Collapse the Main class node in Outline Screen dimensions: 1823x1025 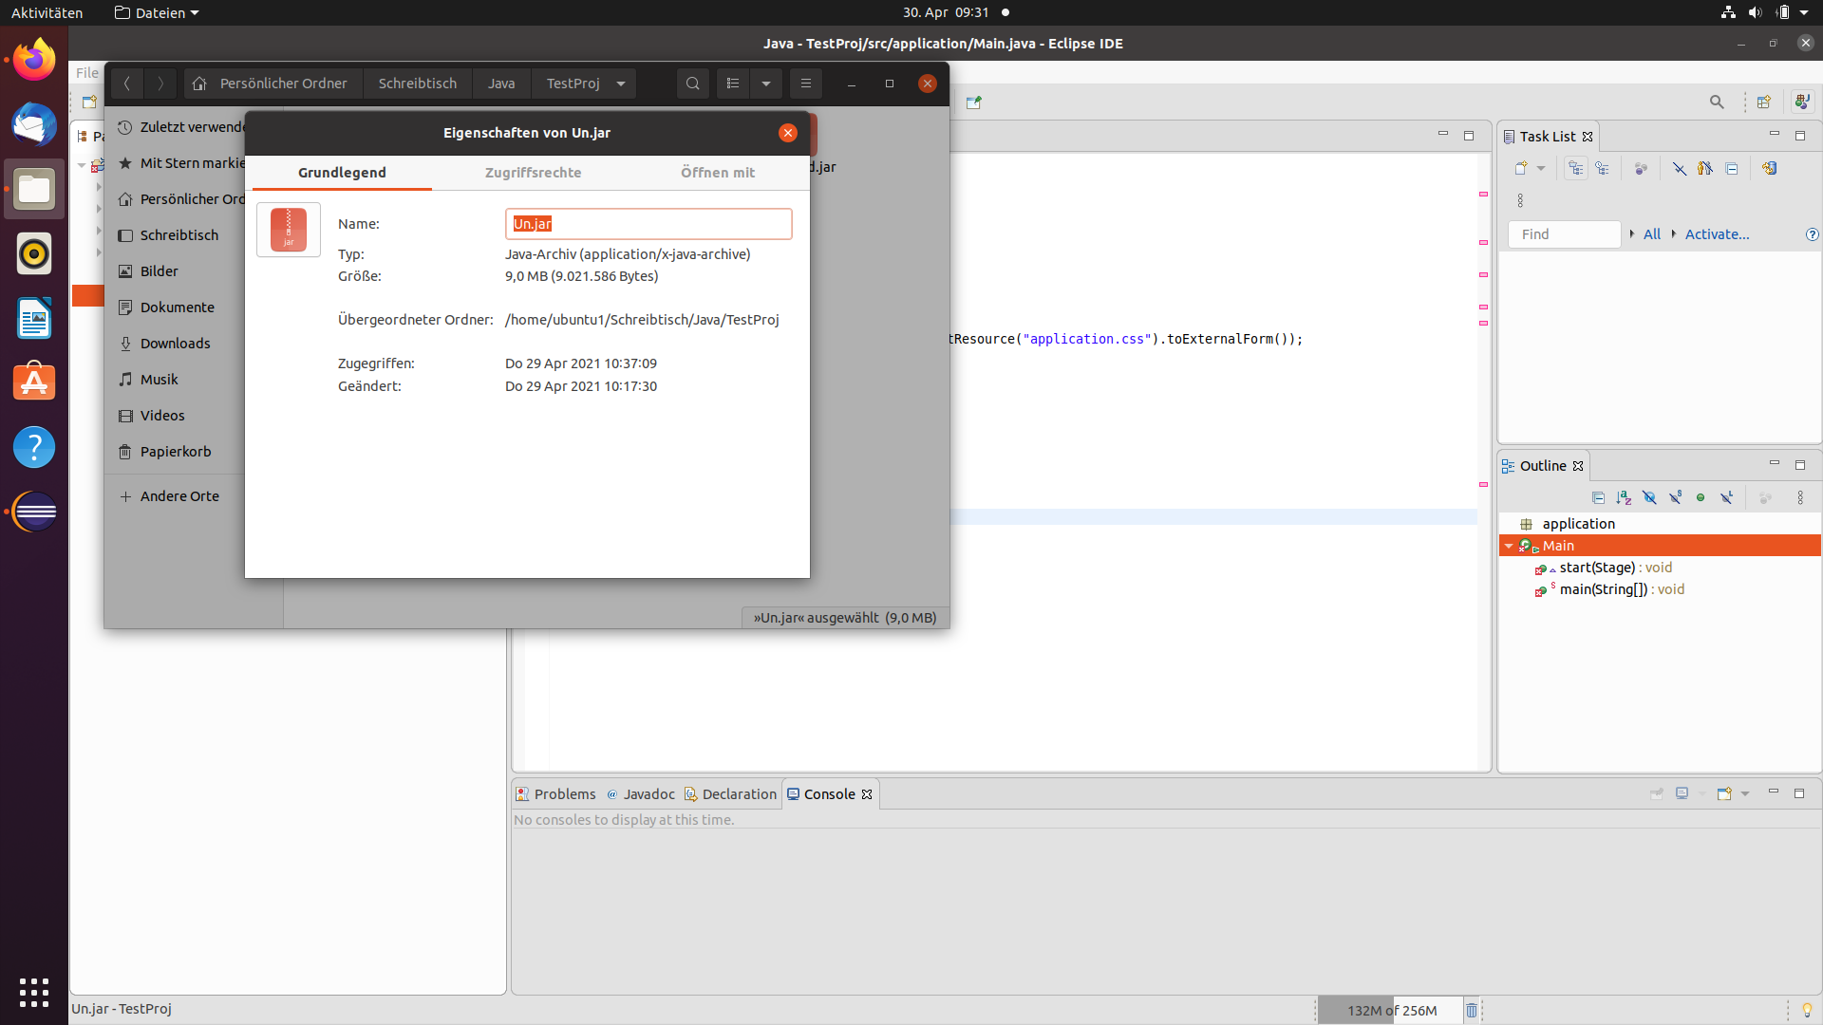(x=1509, y=546)
